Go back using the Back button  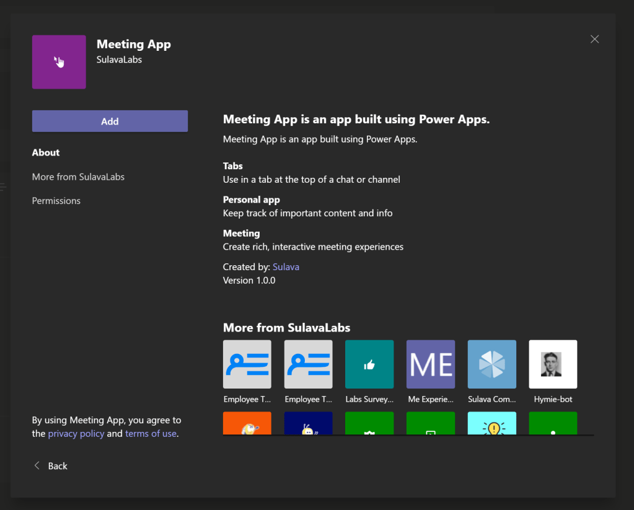coord(51,466)
